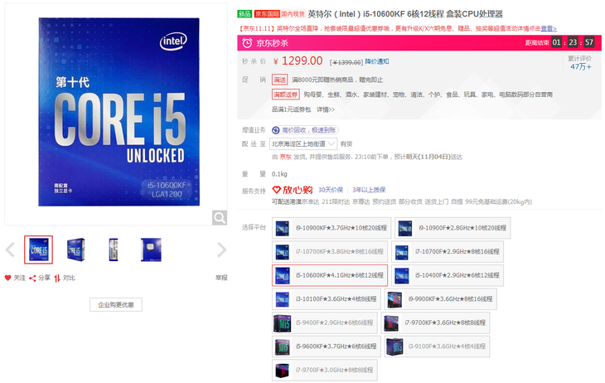Select the fourth thumbnail showing CPU chip

151,250
